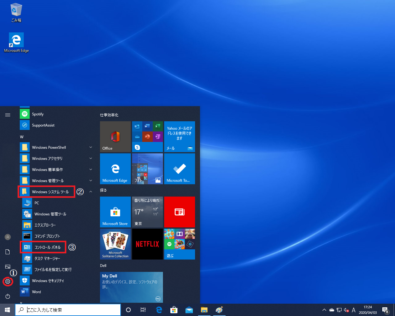Click the W letter header in app list
Image resolution: width=395 pixels, height=316 pixels.
22,137
